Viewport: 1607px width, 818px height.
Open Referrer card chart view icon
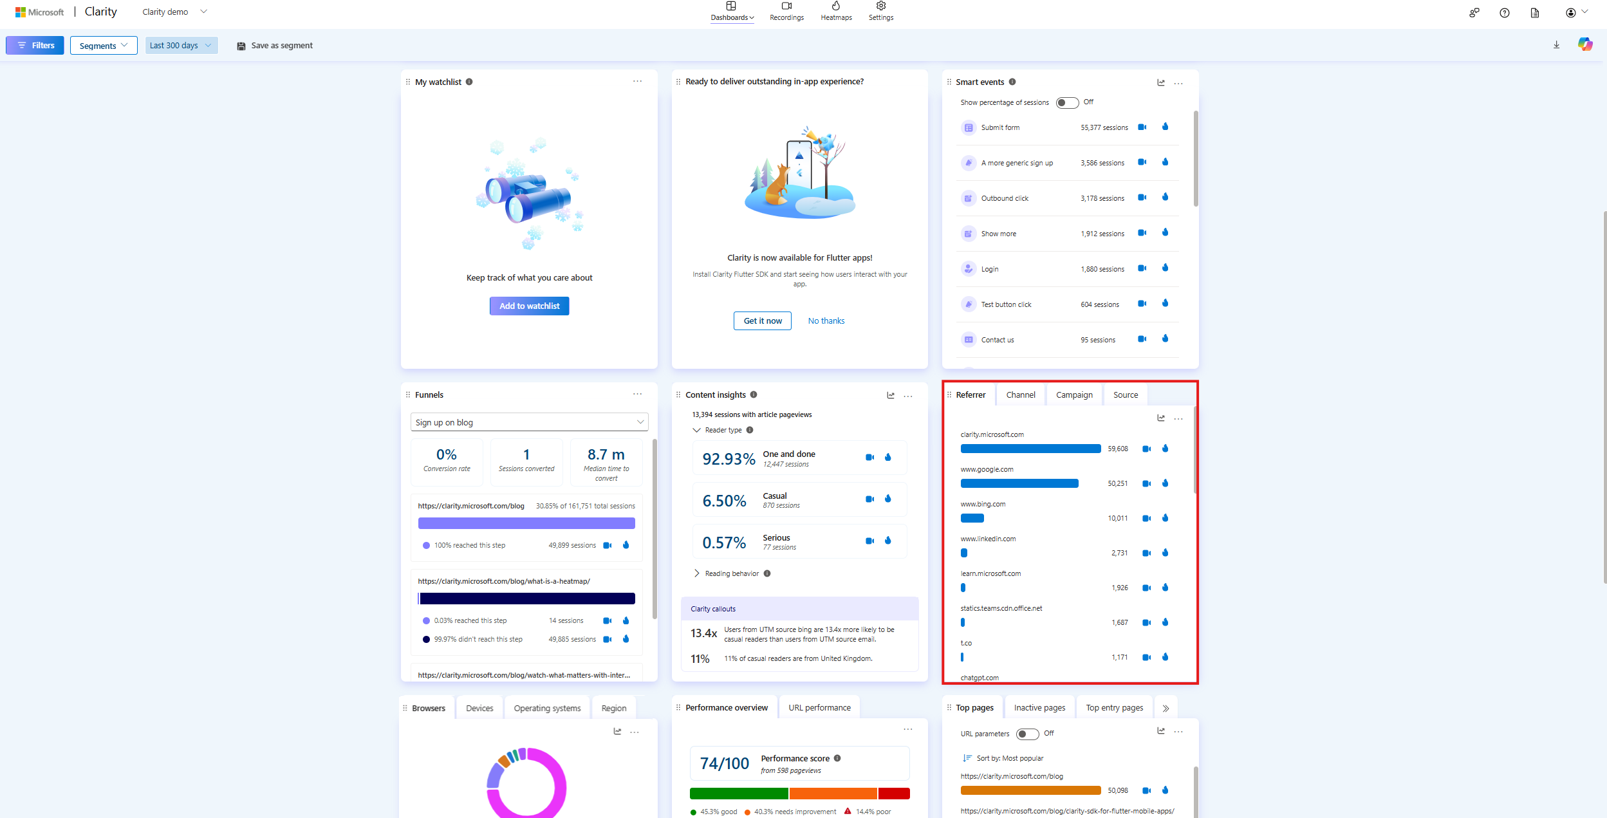(x=1161, y=418)
